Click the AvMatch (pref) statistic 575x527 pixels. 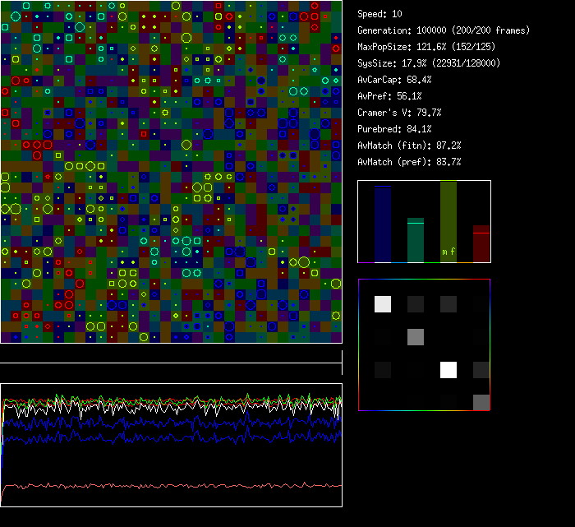[x=409, y=162]
